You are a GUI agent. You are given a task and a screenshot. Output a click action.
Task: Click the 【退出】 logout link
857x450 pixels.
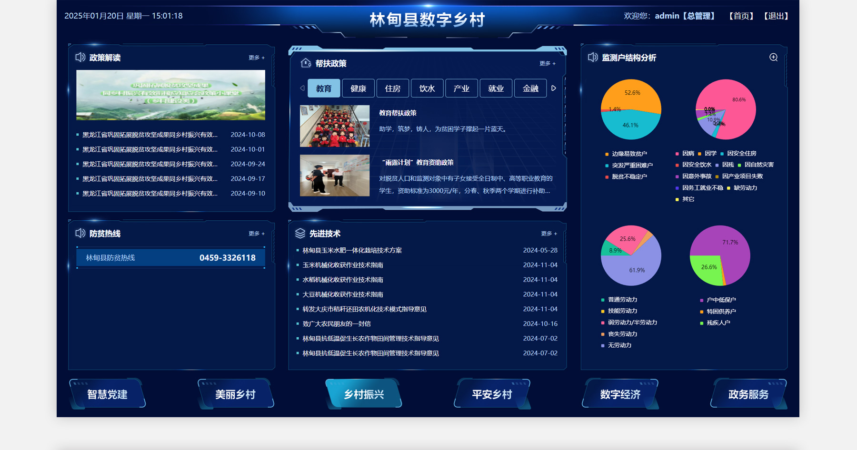[x=776, y=16]
